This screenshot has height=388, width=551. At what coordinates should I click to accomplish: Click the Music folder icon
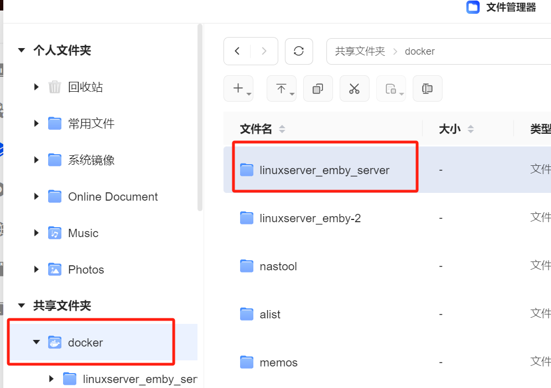54,233
